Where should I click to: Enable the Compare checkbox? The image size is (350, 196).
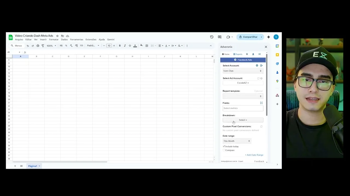pos(224,150)
